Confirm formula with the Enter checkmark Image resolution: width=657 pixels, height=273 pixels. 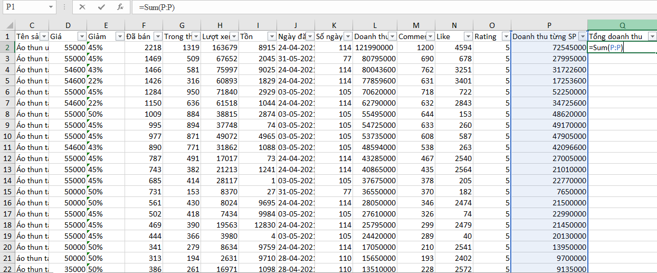[x=101, y=7]
